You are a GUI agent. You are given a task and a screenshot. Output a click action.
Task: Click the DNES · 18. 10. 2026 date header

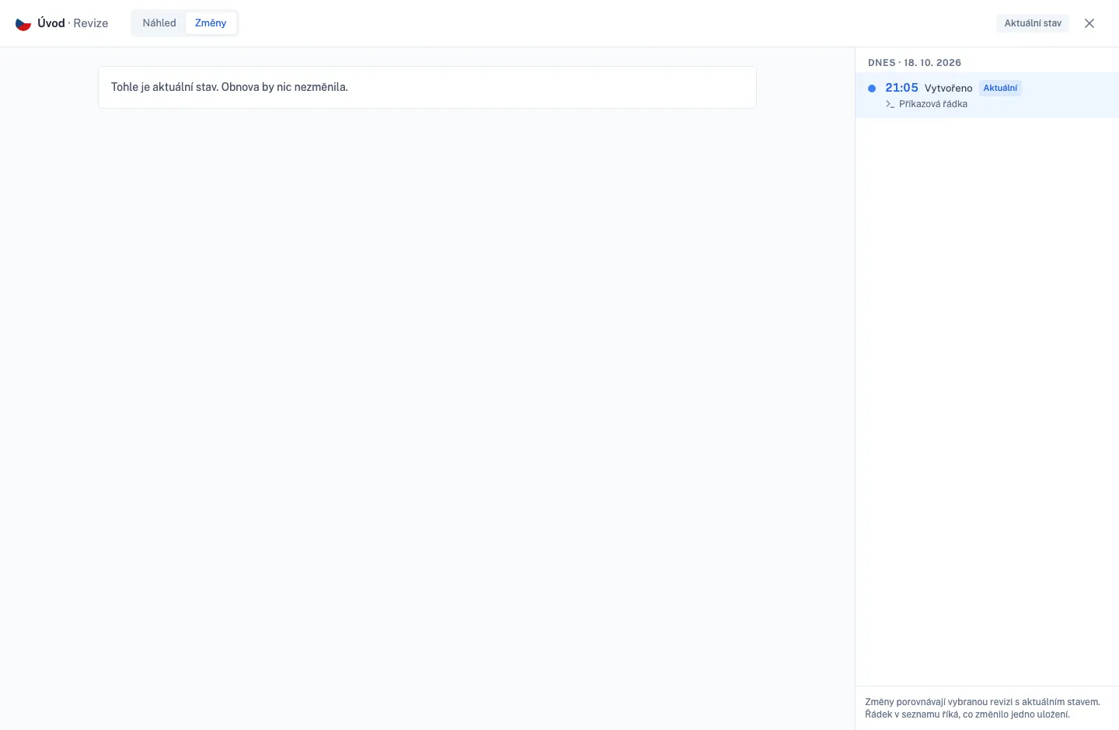coord(915,63)
